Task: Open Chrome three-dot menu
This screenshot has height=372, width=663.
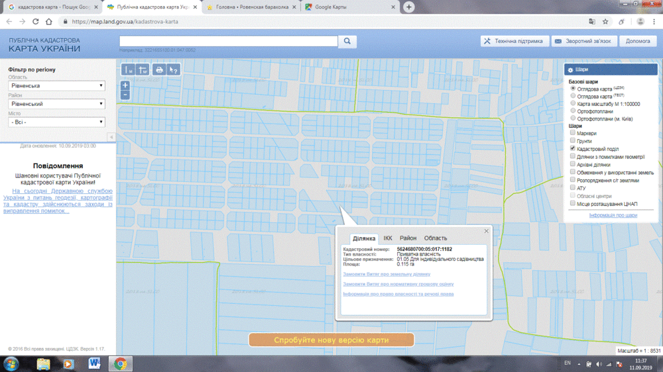Action: (654, 22)
